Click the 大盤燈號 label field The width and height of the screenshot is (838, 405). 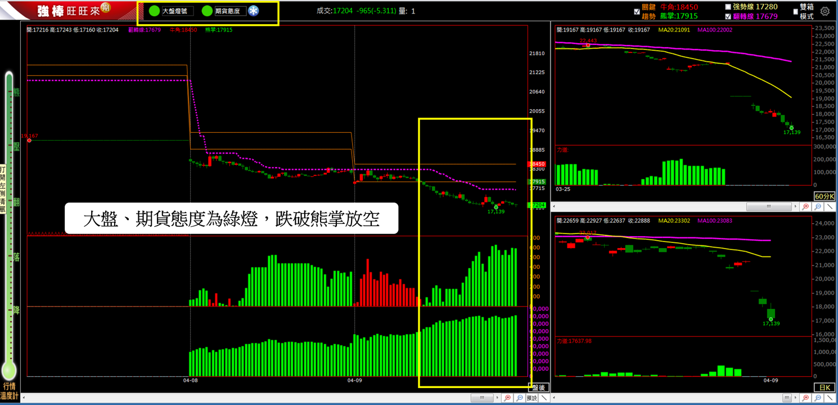178,11
